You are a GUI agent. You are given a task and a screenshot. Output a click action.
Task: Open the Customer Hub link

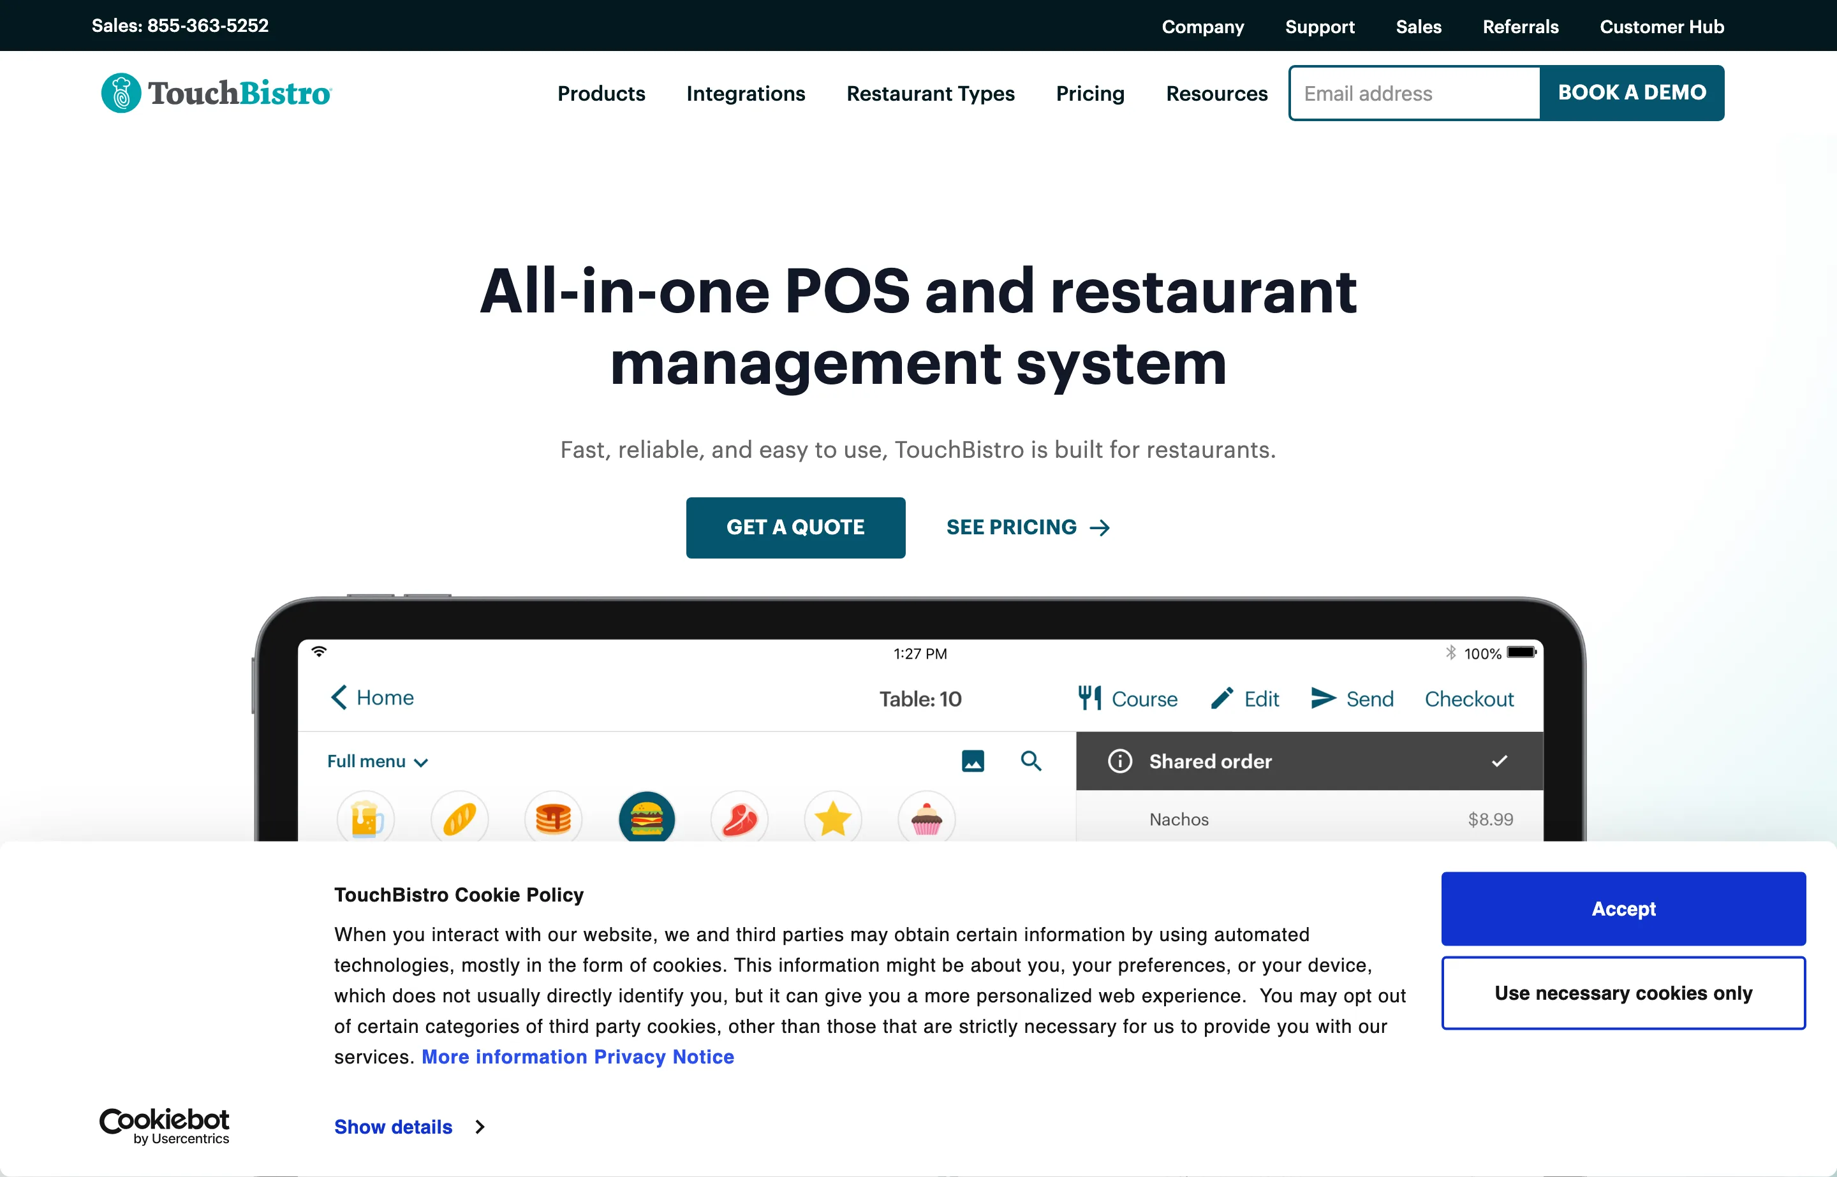coord(1662,27)
